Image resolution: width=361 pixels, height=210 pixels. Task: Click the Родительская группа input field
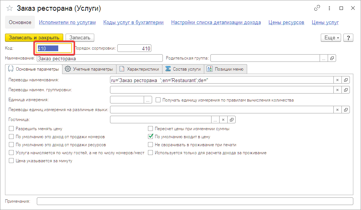tap(265, 58)
